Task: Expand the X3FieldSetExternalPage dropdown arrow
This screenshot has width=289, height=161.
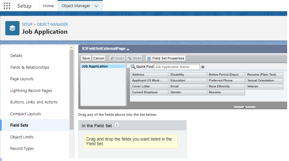Action: (128, 49)
